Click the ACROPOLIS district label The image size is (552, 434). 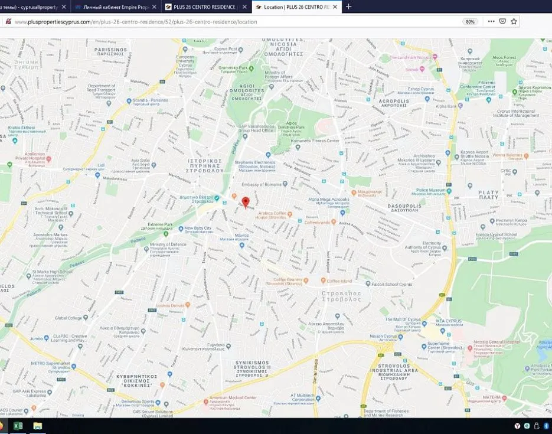click(x=394, y=103)
